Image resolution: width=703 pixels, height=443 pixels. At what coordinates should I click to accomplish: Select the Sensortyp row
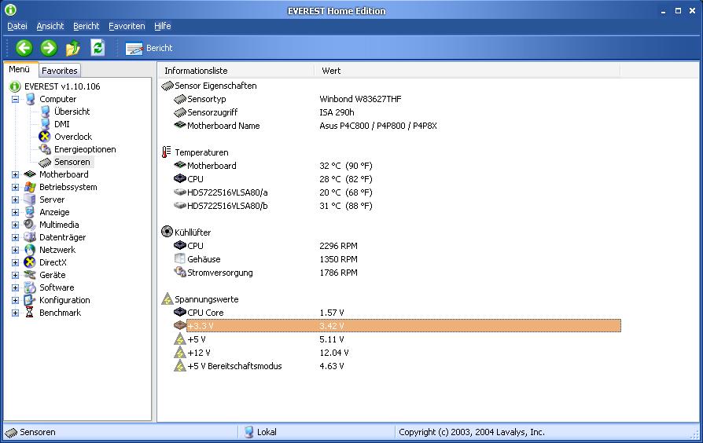click(x=397, y=99)
